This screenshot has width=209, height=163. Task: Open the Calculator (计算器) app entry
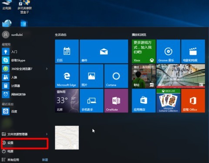click(25, 86)
